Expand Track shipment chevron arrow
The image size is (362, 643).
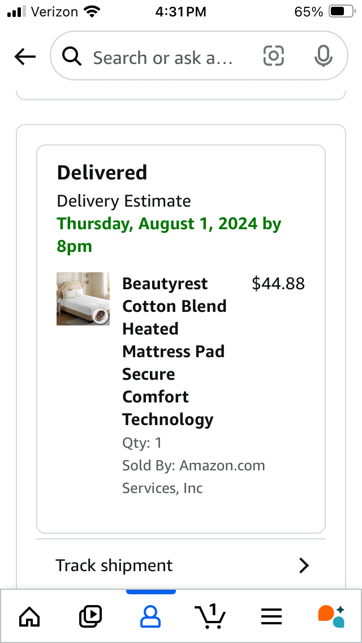pos(304,565)
